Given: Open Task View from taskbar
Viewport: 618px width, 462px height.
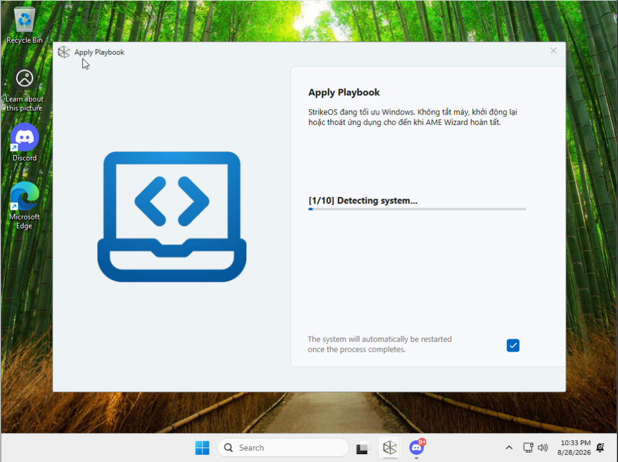Looking at the screenshot, I should click(363, 448).
